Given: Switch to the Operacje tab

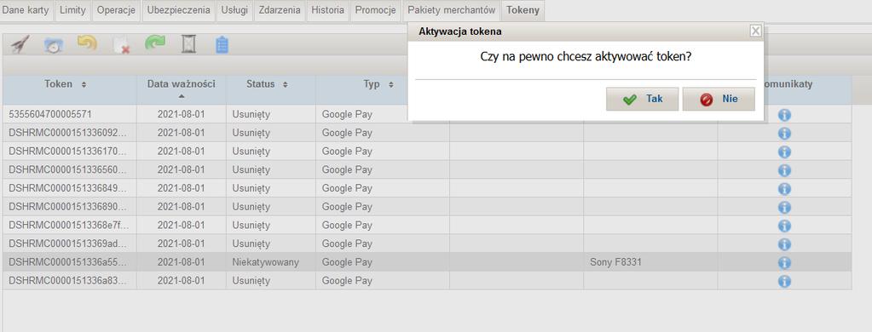Looking at the screenshot, I should (116, 10).
